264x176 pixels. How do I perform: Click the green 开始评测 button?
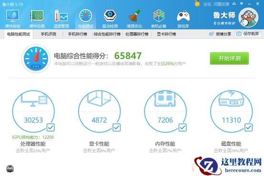point(229,58)
